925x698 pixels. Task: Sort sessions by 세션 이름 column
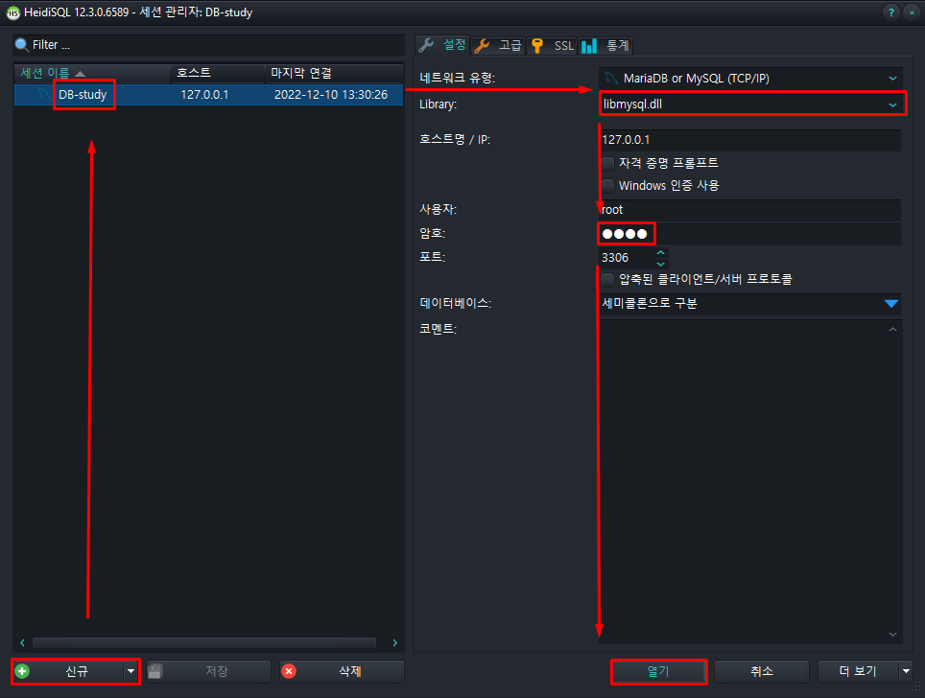pyautogui.click(x=92, y=73)
